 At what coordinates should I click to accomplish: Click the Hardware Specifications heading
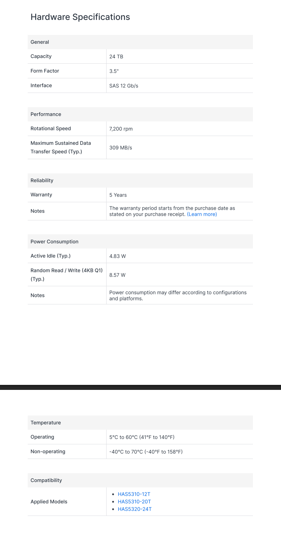point(80,17)
